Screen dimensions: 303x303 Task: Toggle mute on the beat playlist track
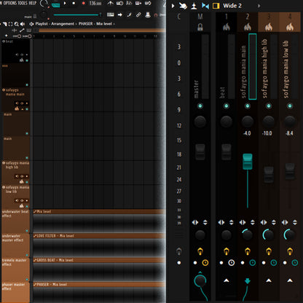pos(27,60)
